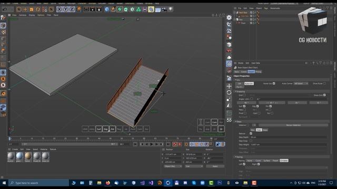Toggle the Show Grid checkbox
The width and height of the screenshot is (337, 189).
click(x=324, y=95)
